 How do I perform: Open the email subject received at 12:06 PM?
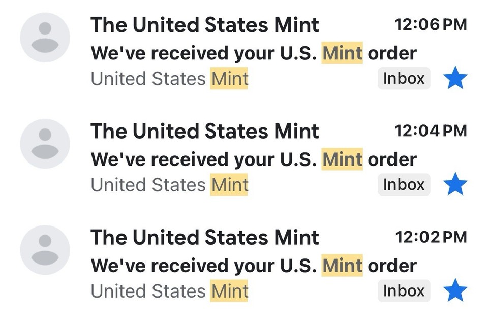pos(253,53)
